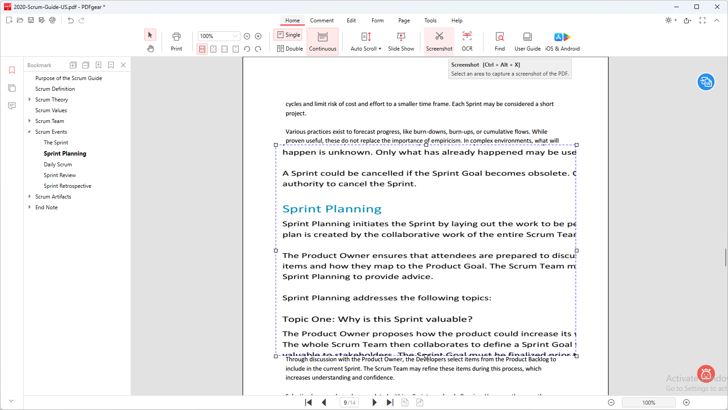Open the OCR tool
The image size is (728, 410).
click(467, 41)
